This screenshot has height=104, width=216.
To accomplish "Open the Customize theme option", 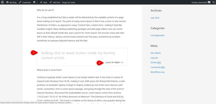I will (x=25, y=2).
